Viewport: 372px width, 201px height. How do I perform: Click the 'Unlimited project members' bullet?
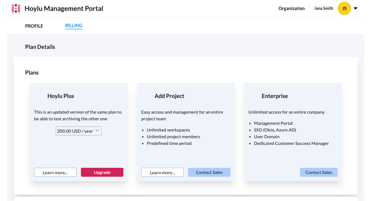coord(173,137)
